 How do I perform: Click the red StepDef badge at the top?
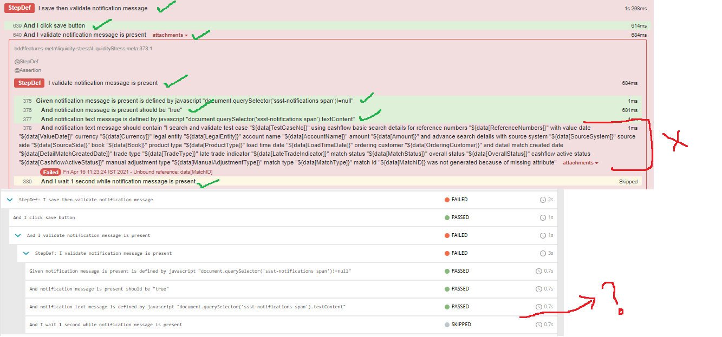click(19, 8)
